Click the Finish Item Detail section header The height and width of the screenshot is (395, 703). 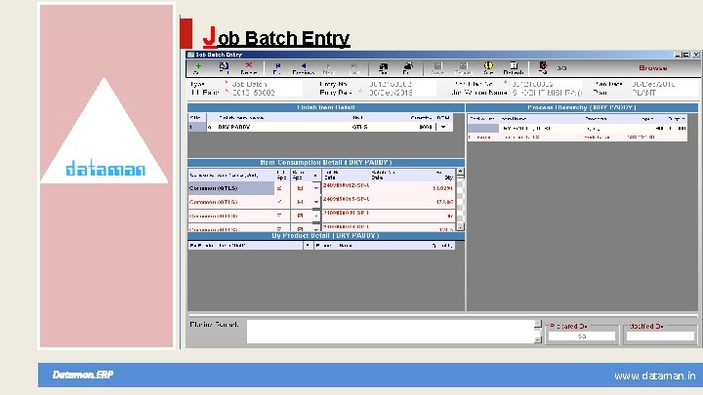[326, 107]
